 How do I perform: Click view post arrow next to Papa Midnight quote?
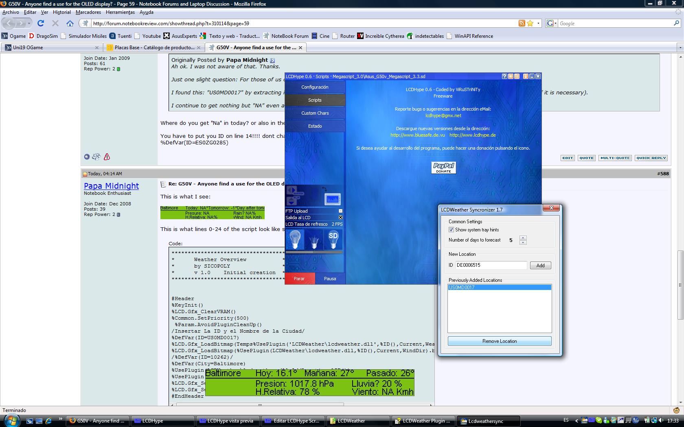272,60
